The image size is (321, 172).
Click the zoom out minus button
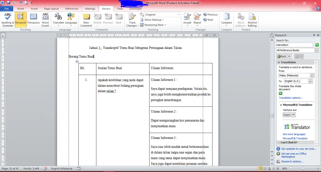[291, 169]
